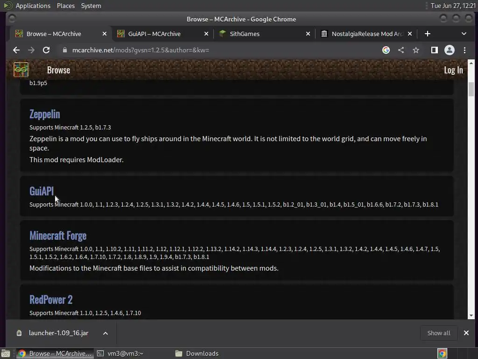View site security lock info
This screenshot has width=478, height=359.
coord(64,50)
